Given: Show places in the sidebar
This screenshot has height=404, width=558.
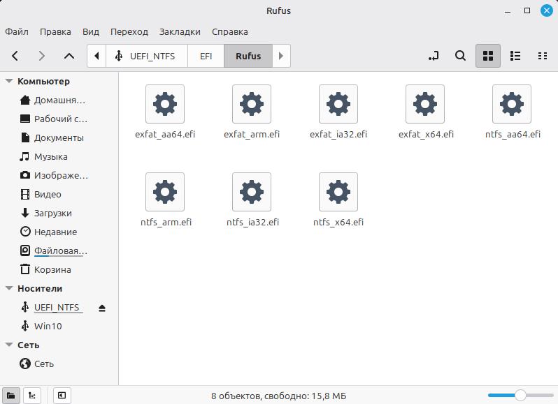Looking at the screenshot, I should [11, 395].
